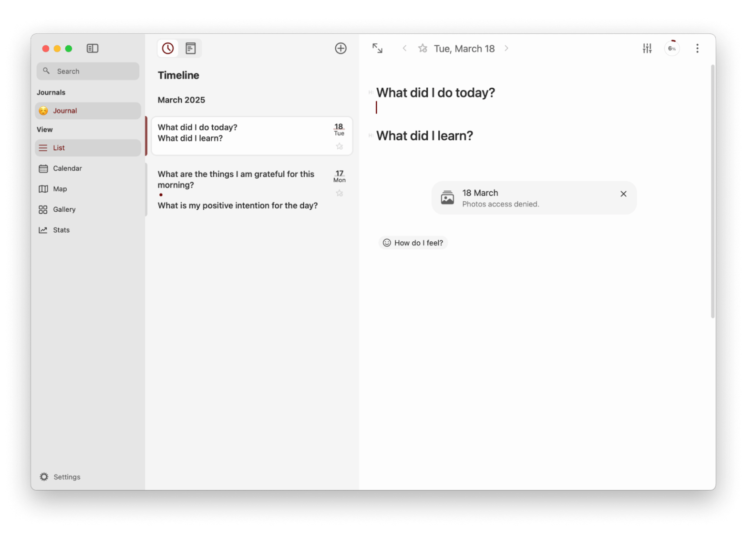Star the March 18 timeline entry
The image size is (744, 535).
point(340,146)
